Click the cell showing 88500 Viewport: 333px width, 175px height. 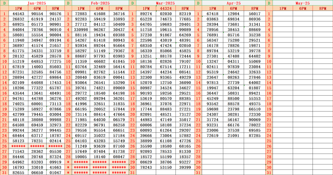click(233, 98)
